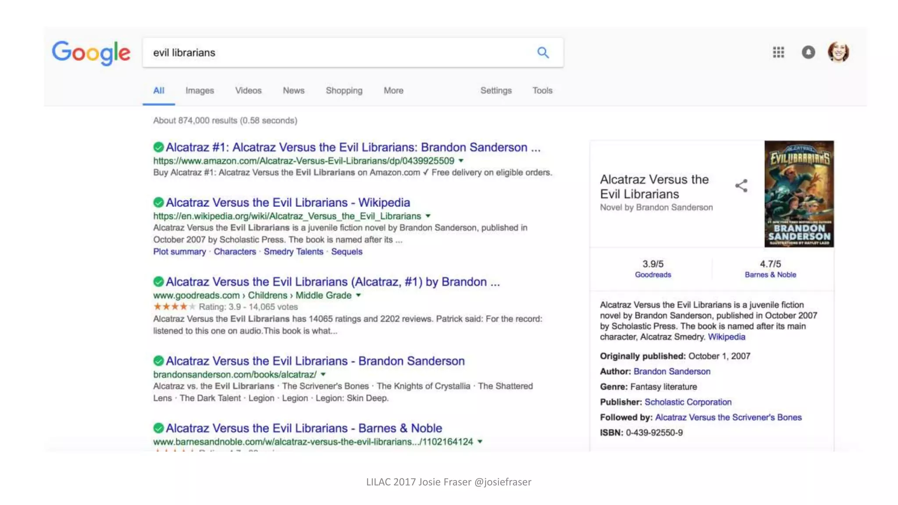Open the Scholastic Corporation publisher link
This screenshot has width=898, height=505.
[688, 402]
